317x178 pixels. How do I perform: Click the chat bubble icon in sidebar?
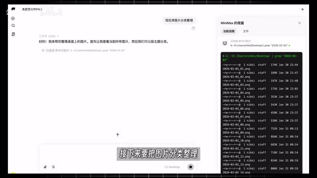[13, 9]
